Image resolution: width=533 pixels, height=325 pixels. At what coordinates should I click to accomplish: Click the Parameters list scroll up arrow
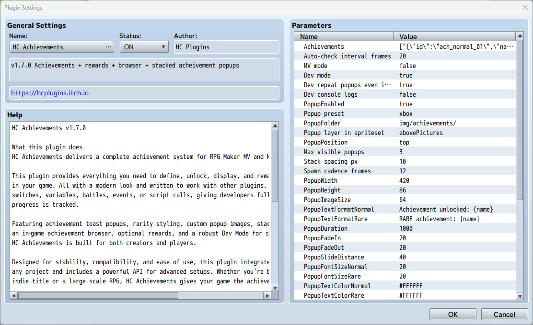point(520,35)
